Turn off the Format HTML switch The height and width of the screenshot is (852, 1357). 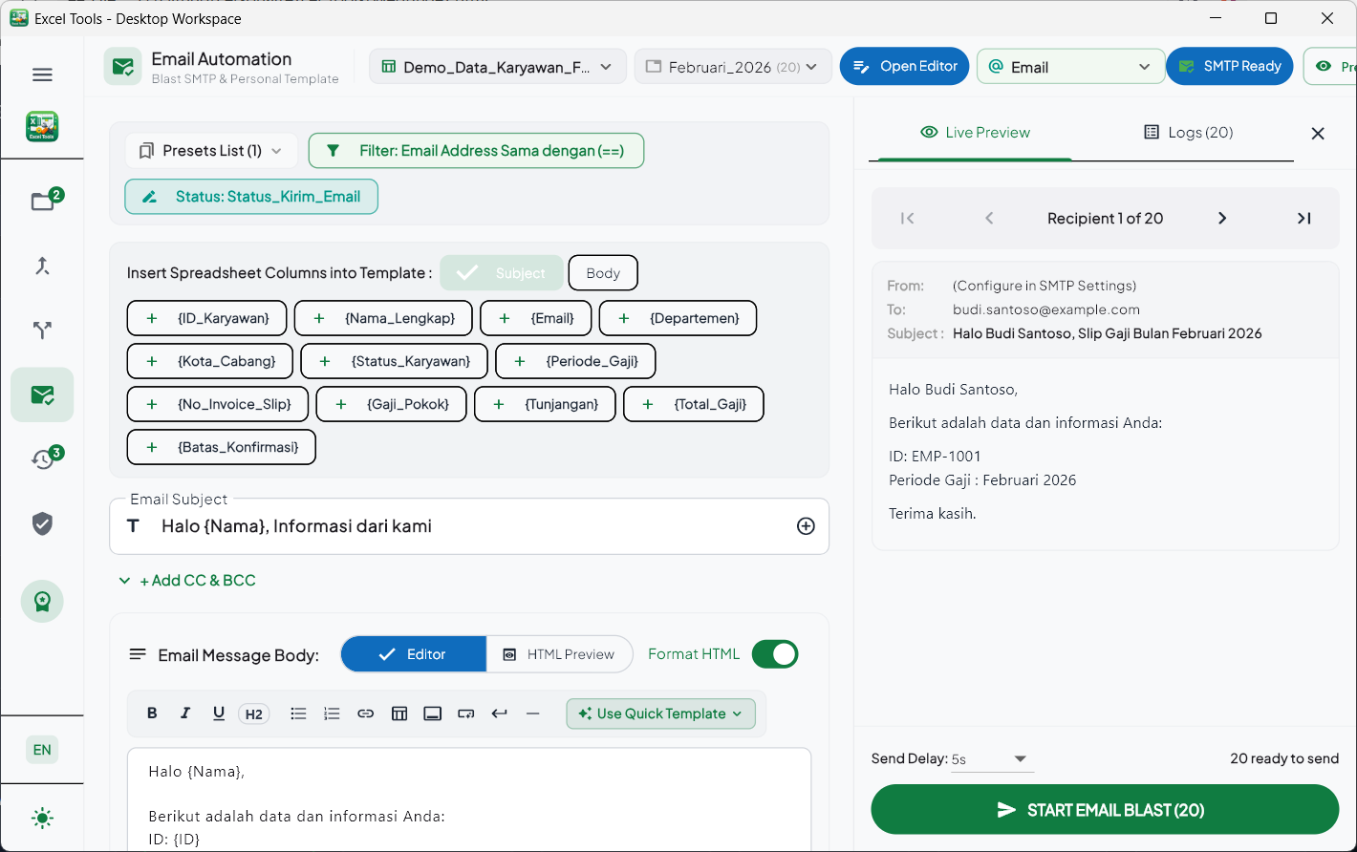coord(775,654)
